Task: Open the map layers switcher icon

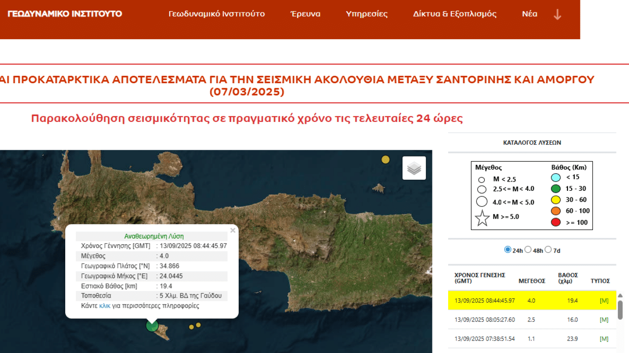Action: pyautogui.click(x=414, y=168)
